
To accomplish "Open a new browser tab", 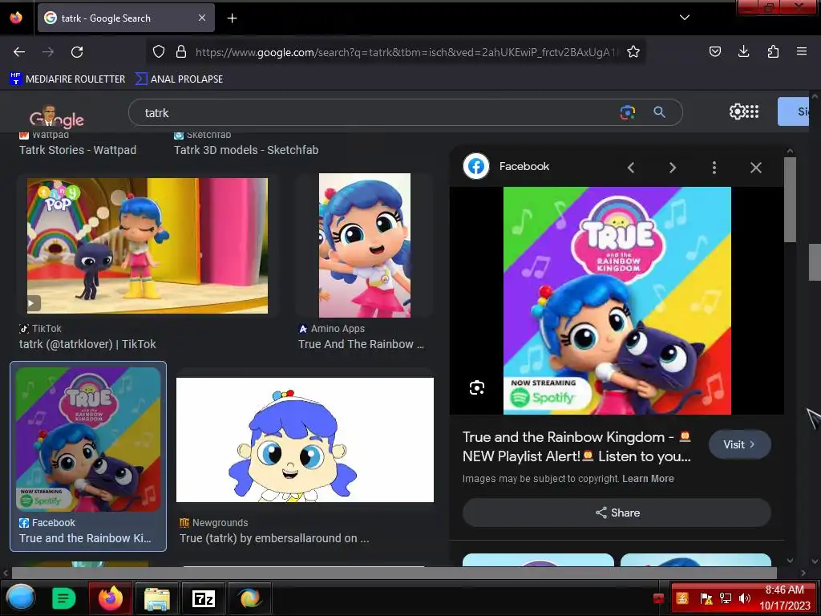I will pyautogui.click(x=232, y=18).
